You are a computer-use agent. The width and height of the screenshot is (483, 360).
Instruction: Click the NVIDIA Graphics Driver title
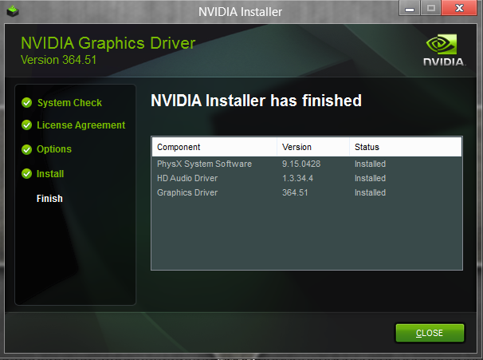pos(108,43)
